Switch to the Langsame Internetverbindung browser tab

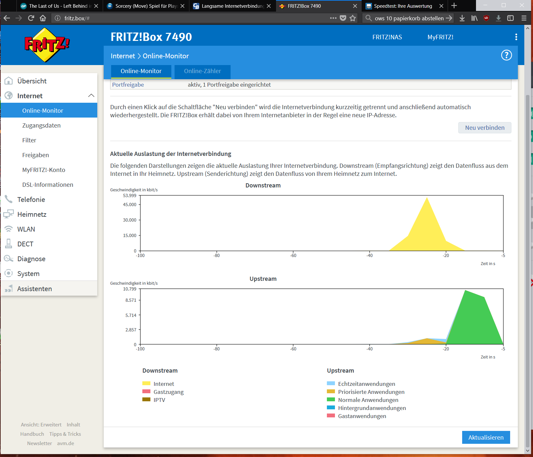tap(233, 6)
